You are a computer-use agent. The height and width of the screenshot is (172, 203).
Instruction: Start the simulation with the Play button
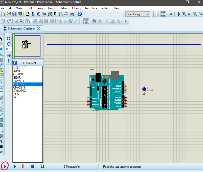tap(5, 166)
